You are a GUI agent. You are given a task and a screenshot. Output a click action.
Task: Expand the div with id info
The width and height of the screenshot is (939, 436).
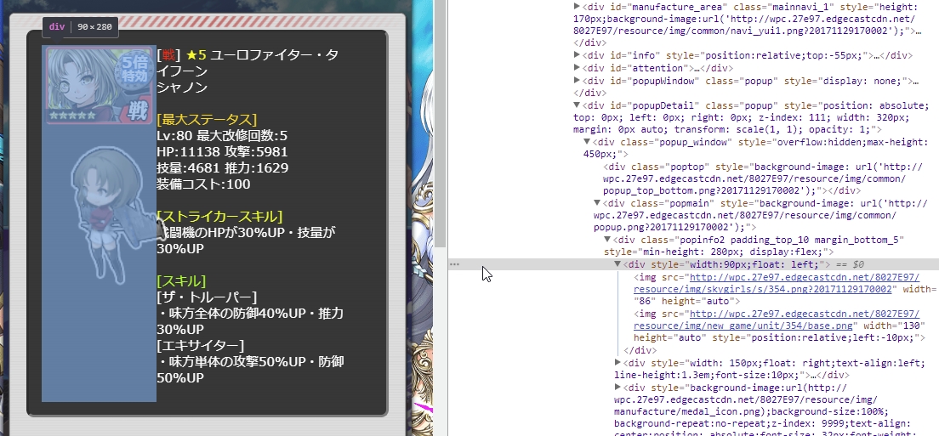coord(577,55)
